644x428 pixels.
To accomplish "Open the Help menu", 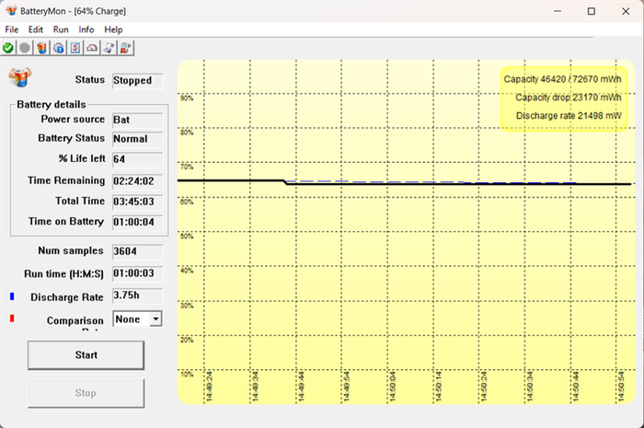I will click(113, 29).
